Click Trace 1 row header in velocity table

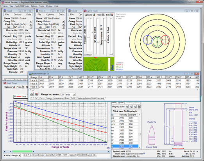pyautogui.click(x=34, y=80)
